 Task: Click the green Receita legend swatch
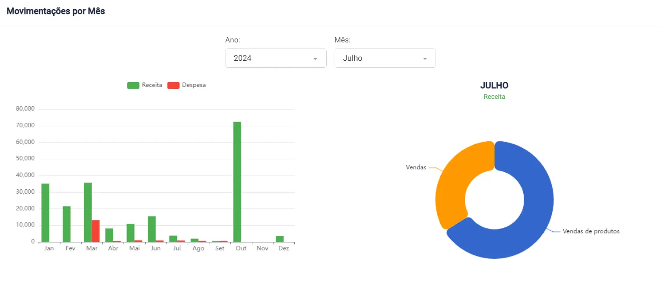[x=133, y=85]
